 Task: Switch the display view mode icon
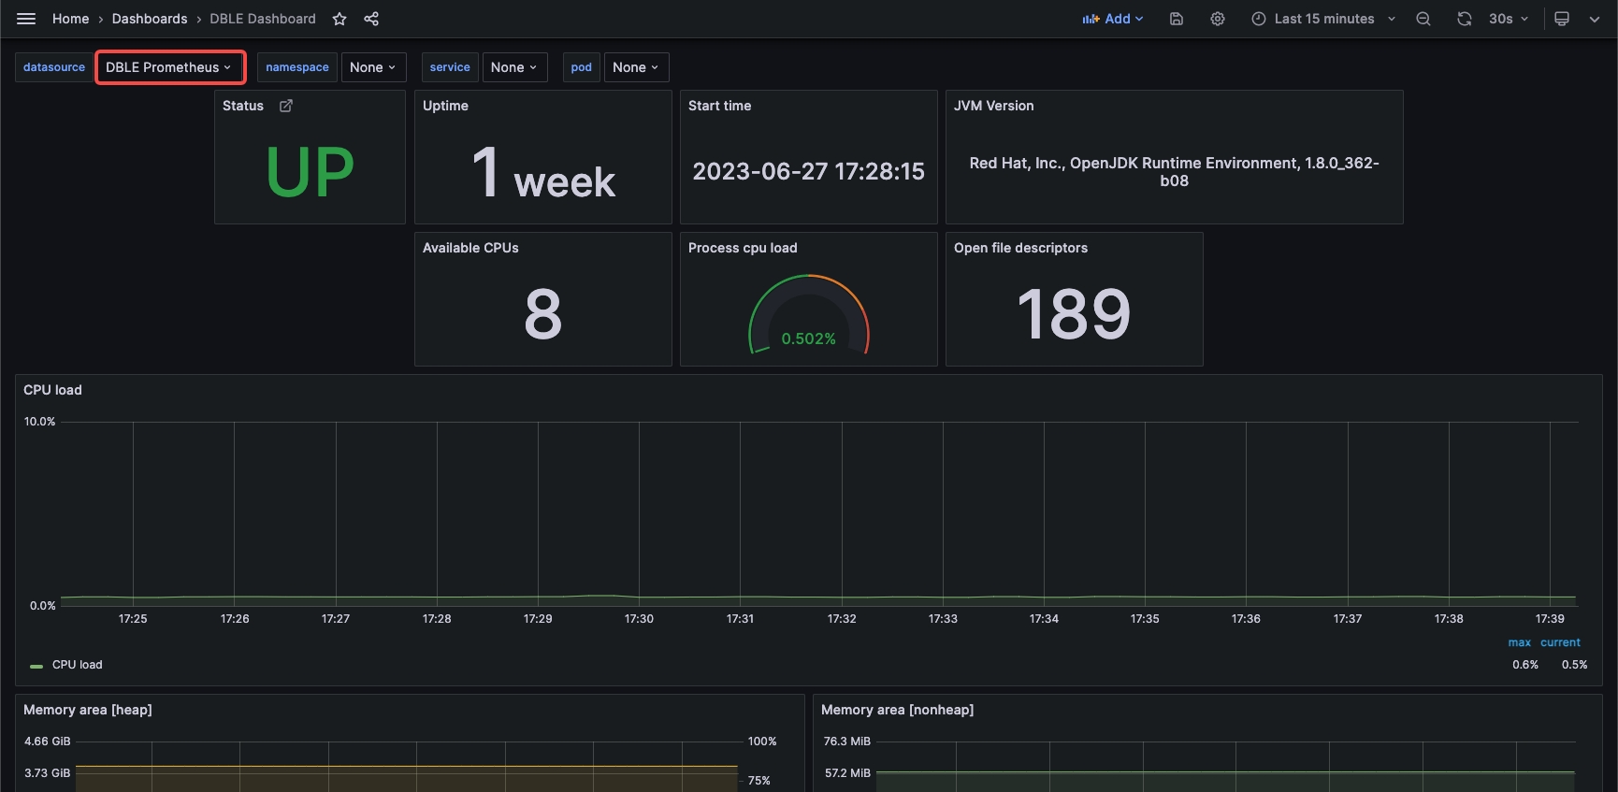(x=1562, y=19)
